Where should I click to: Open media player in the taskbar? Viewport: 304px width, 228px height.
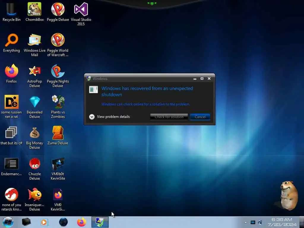44,222
